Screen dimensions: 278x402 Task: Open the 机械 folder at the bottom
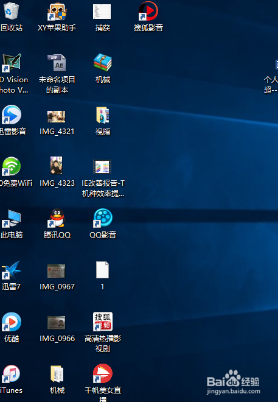click(57, 374)
